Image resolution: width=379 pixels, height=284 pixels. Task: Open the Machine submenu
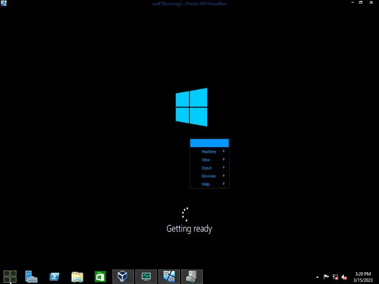click(x=209, y=151)
